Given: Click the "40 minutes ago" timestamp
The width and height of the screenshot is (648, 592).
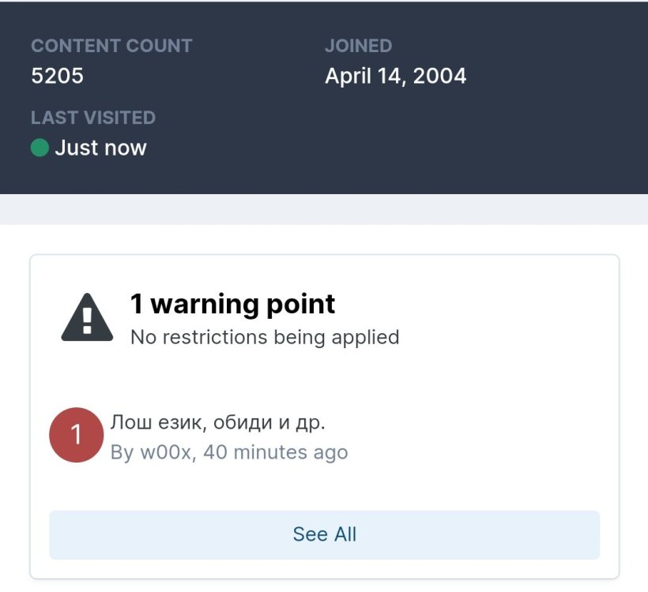Looking at the screenshot, I should pyautogui.click(x=276, y=452).
